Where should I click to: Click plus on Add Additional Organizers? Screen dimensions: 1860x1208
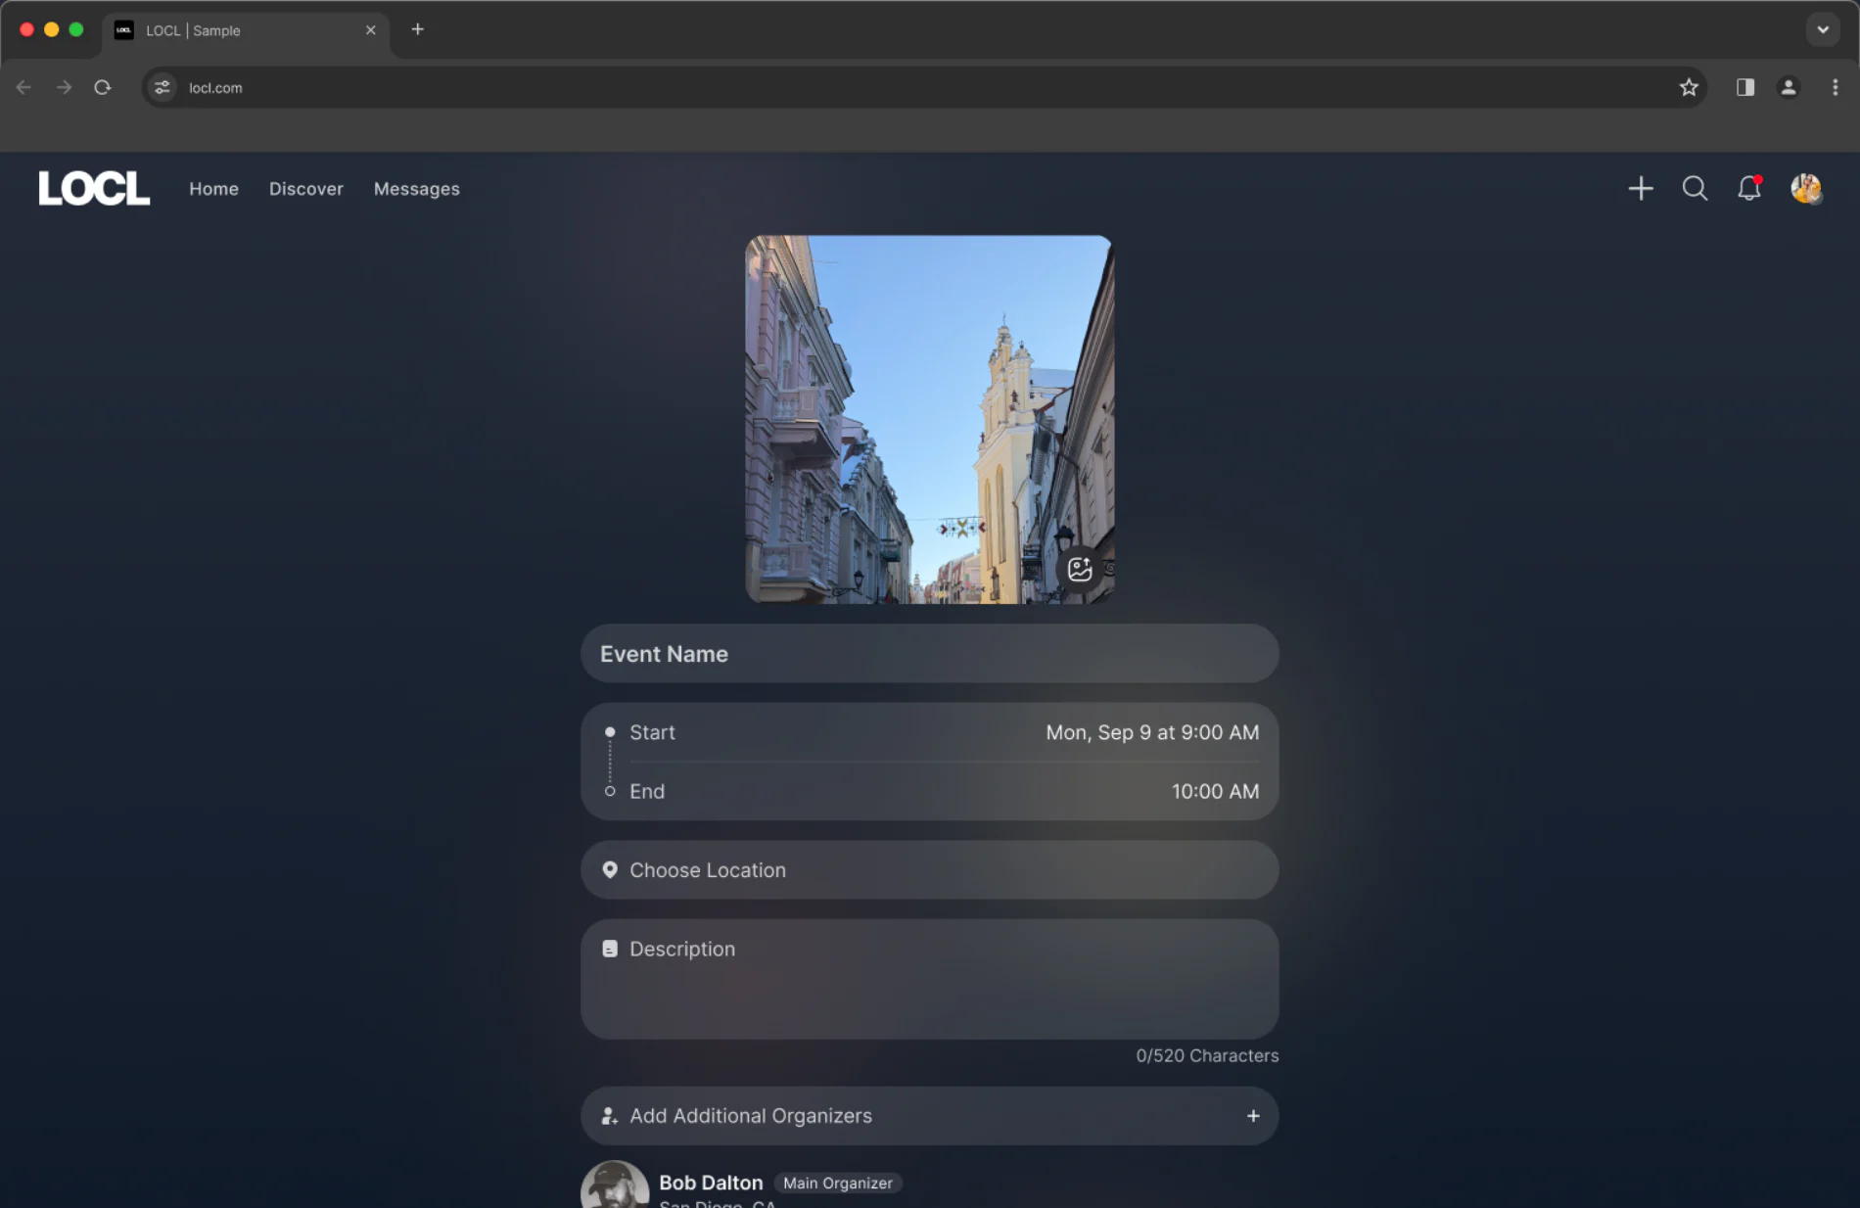pos(1253,1116)
